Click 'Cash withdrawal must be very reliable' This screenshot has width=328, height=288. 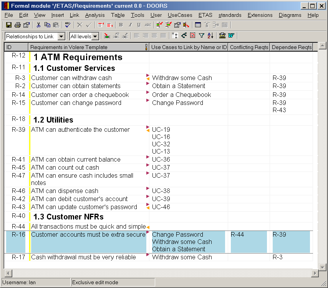point(83,257)
